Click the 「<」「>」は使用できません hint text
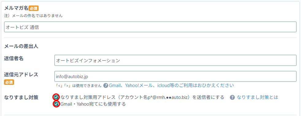Screen dimensions: 301x116 click(x=78, y=85)
